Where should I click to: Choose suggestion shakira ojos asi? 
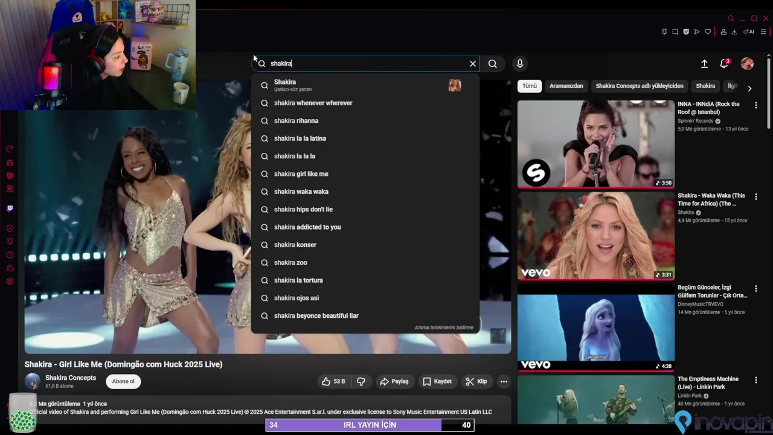click(365, 298)
